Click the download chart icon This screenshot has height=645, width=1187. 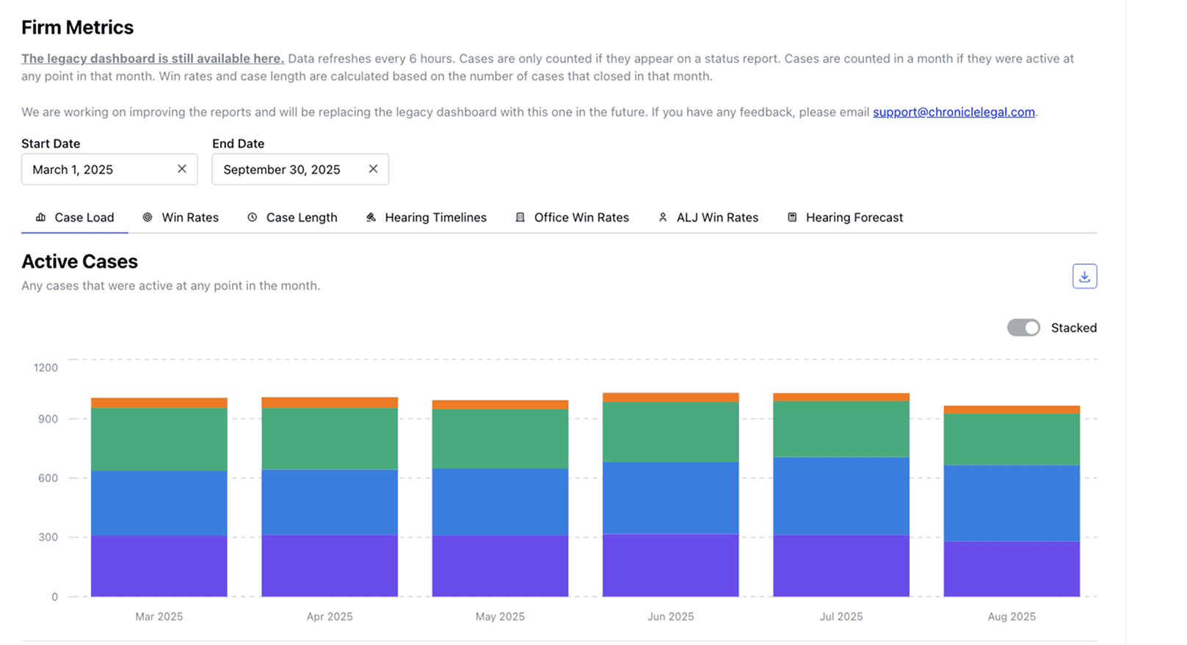[x=1084, y=277]
